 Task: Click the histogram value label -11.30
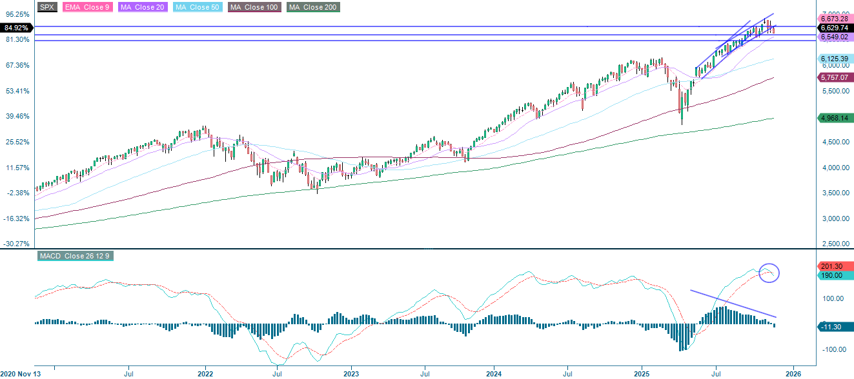[x=832, y=326]
